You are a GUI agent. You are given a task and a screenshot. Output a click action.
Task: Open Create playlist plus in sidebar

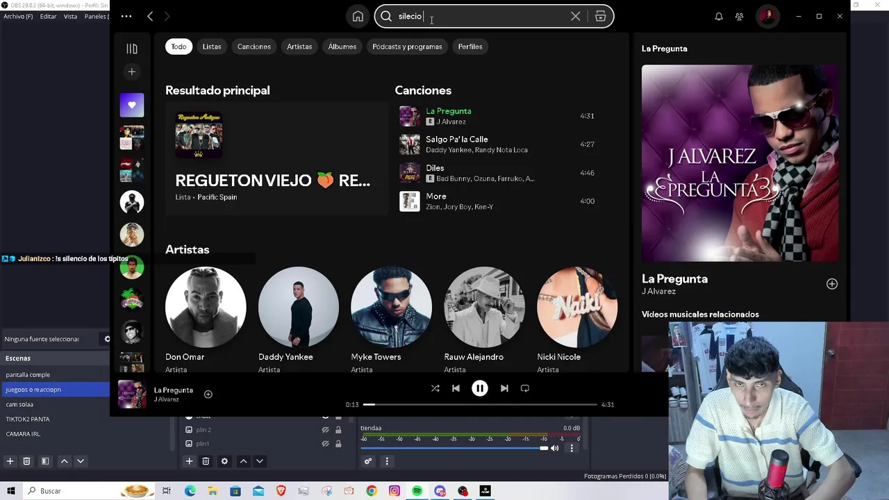(x=132, y=72)
